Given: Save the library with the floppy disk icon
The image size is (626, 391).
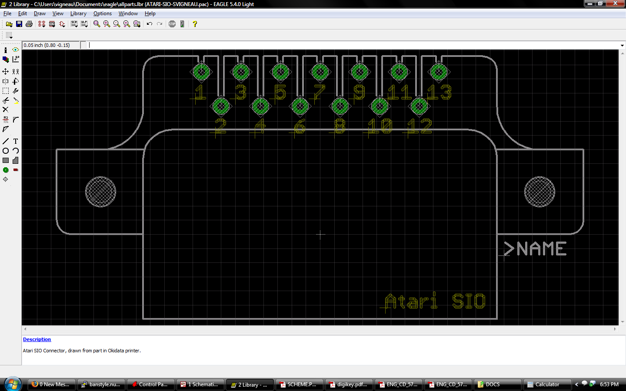Looking at the screenshot, I should click(19, 24).
